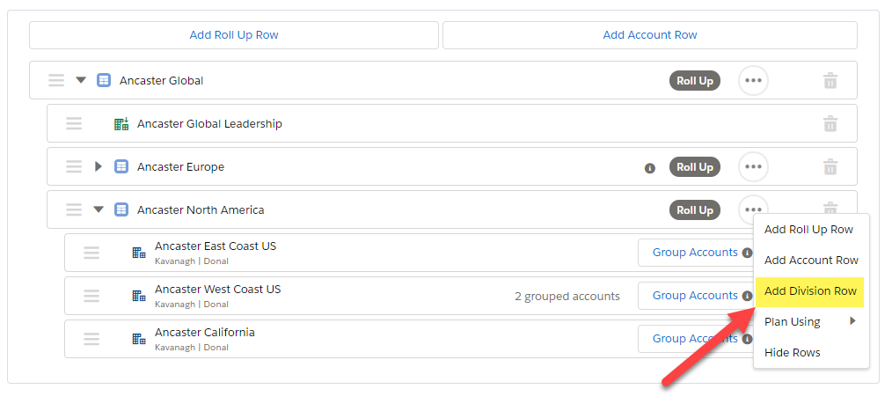The width and height of the screenshot is (892, 404).
Task: Click Group Accounts for Ancaster West Coast US
Action: (695, 296)
